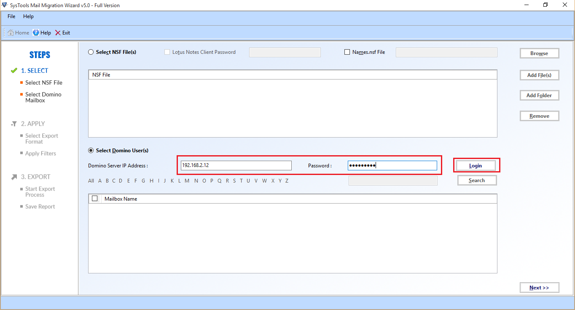Click the Search button
Image resolution: width=575 pixels, height=310 pixels.
[477, 180]
